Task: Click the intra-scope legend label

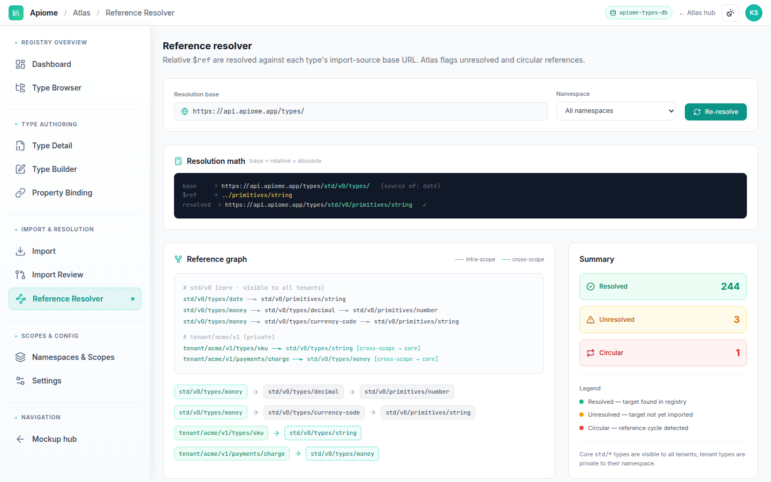Action: point(480,259)
